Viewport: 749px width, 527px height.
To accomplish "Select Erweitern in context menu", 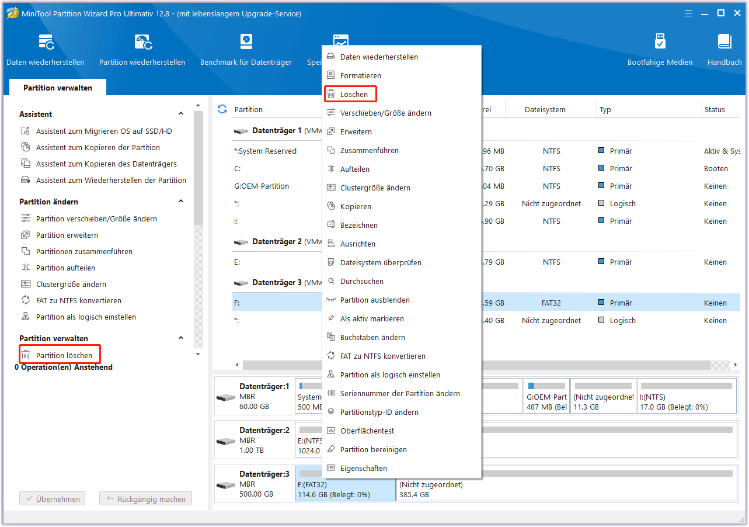I will coord(402,132).
